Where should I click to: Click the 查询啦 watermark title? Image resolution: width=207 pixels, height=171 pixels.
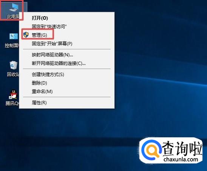[x=182, y=148]
